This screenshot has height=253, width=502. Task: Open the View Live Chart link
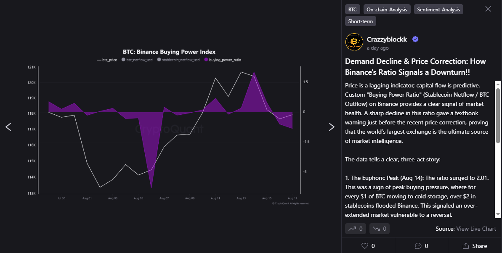(x=476, y=229)
